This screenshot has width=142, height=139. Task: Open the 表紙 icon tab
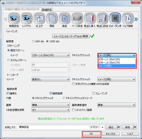point(65,20)
